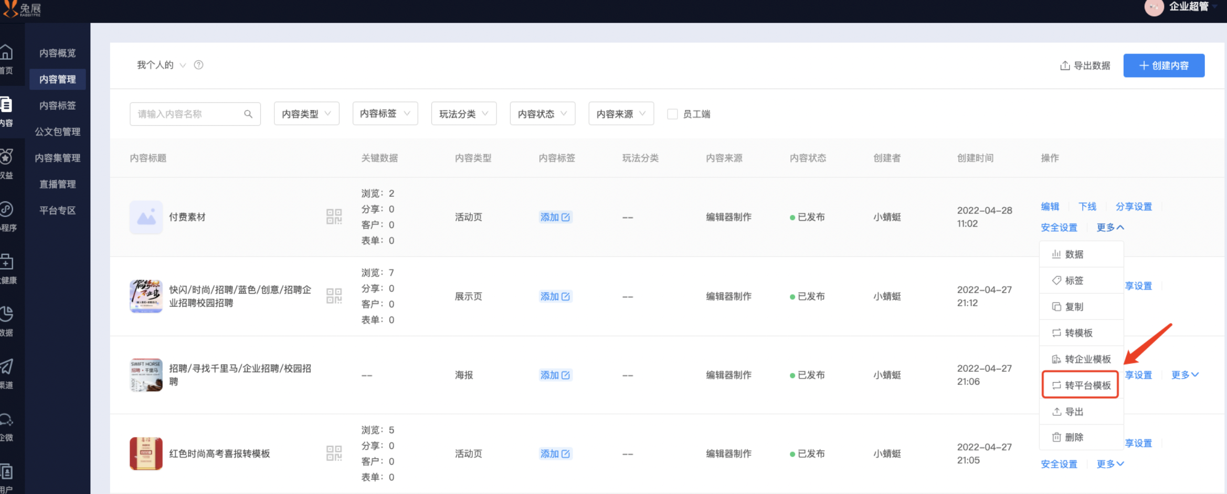This screenshot has width=1227, height=494.
Task: Click the search magnifier in name field
Action: pos(248,114)
